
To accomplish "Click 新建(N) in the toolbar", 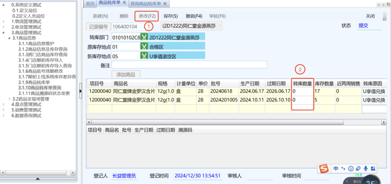I will coord(100,16).
